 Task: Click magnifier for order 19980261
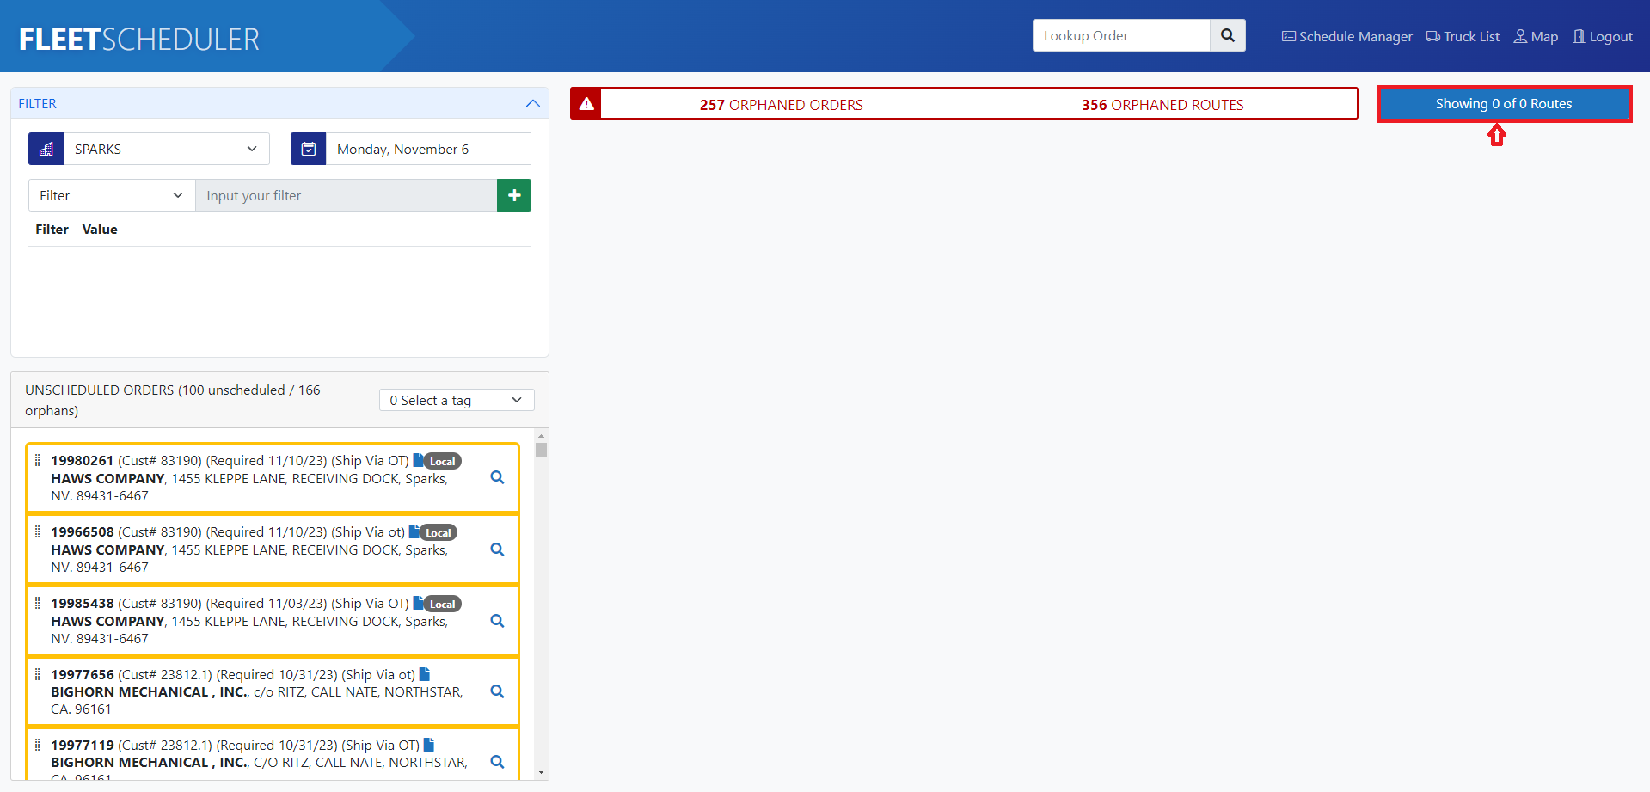(x=497, y=477)
